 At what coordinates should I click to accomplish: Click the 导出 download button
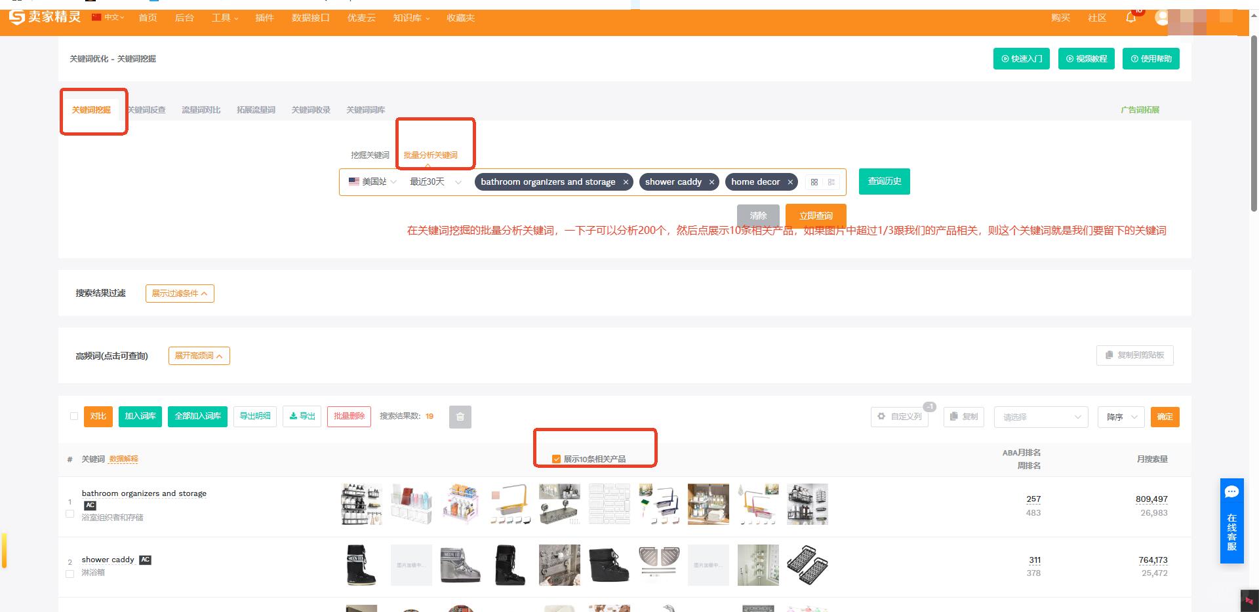click(302, 417)
